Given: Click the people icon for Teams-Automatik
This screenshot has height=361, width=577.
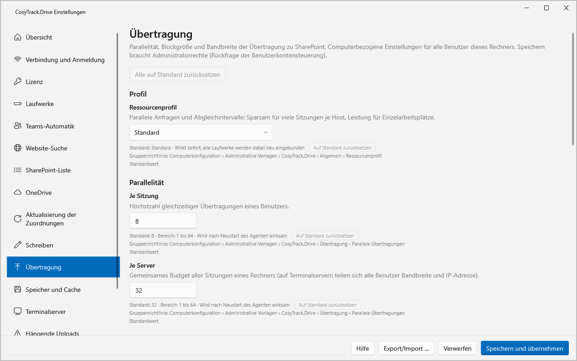Looking at the screenshot, I should coord(18,126).
